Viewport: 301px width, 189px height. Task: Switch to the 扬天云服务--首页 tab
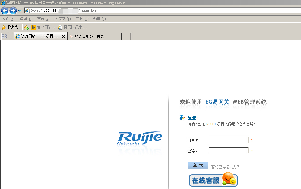tap(95, 36)
